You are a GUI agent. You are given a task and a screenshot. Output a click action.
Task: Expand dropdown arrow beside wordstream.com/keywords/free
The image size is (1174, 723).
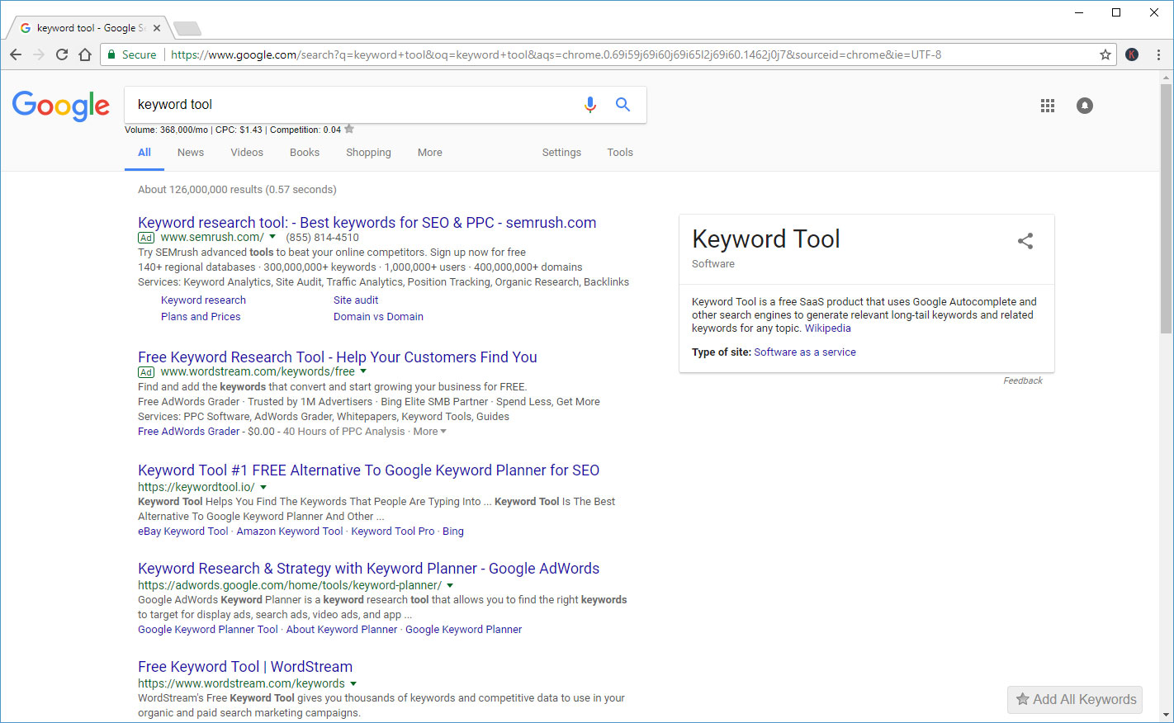363,371
